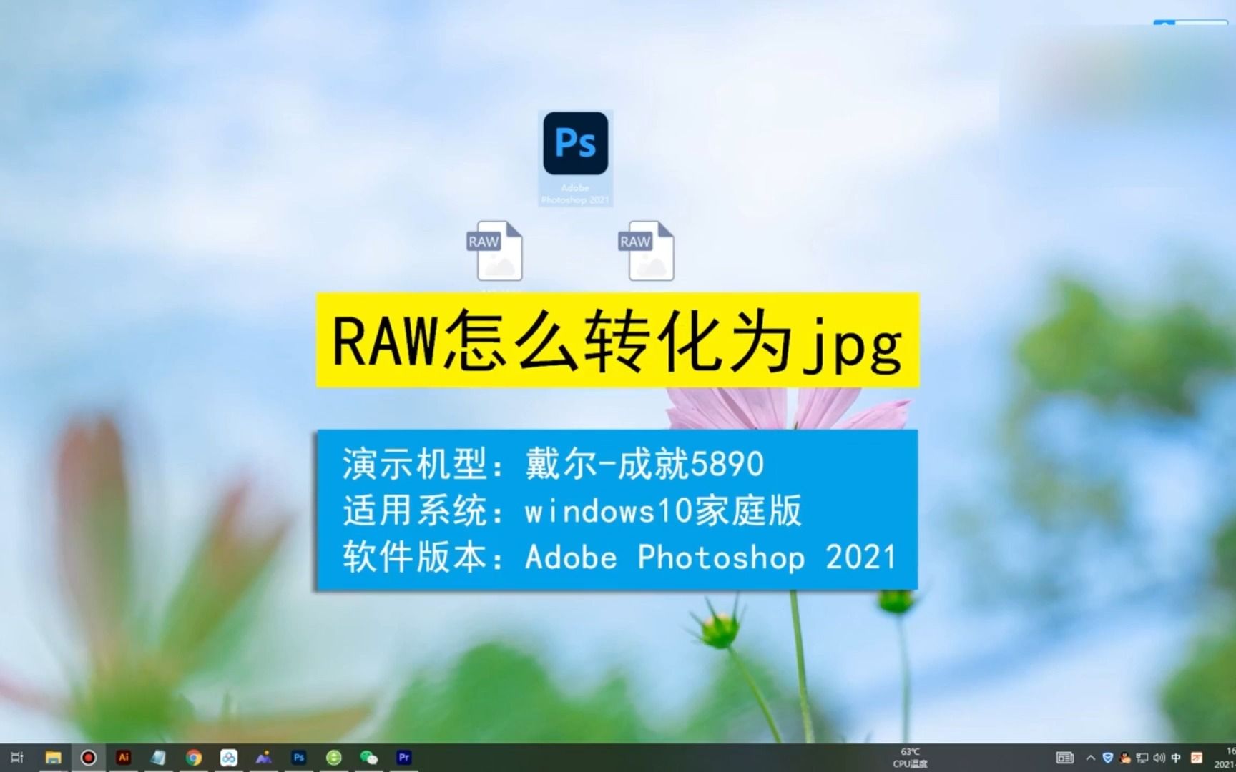This screenshot has height=772, width=1236.
Task: Select the Adobe Photoshop 2021 desktop shortcut
Action: [575, 158]
